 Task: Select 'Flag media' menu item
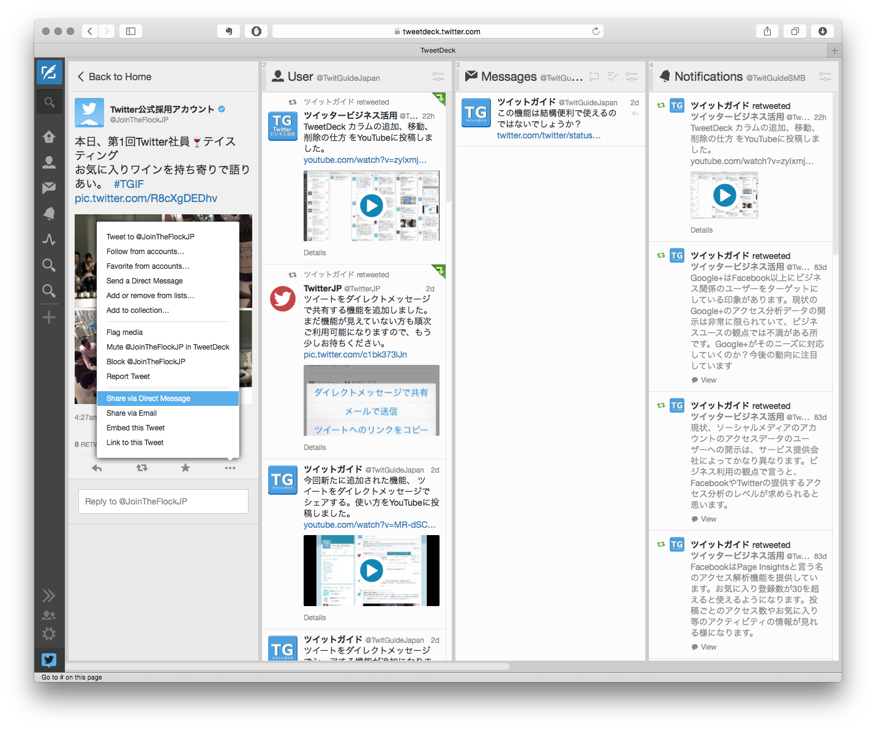pyautogui.click(x=168, y=332)
